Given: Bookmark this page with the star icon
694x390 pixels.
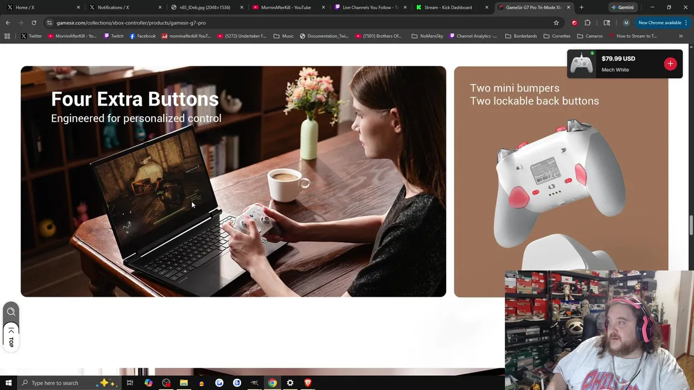Looking at the screenshot, I should click(556, 23).
